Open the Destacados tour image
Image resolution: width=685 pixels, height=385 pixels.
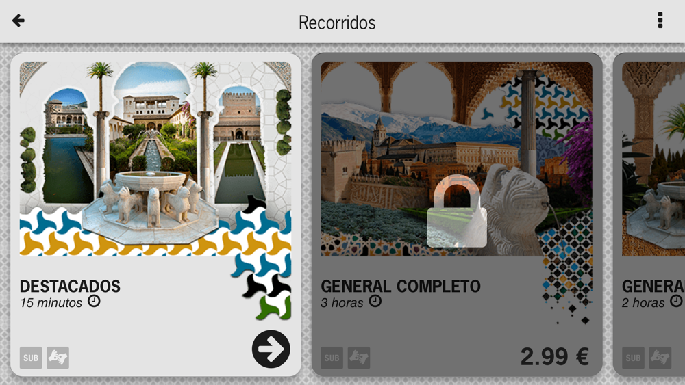click(155, 159)
